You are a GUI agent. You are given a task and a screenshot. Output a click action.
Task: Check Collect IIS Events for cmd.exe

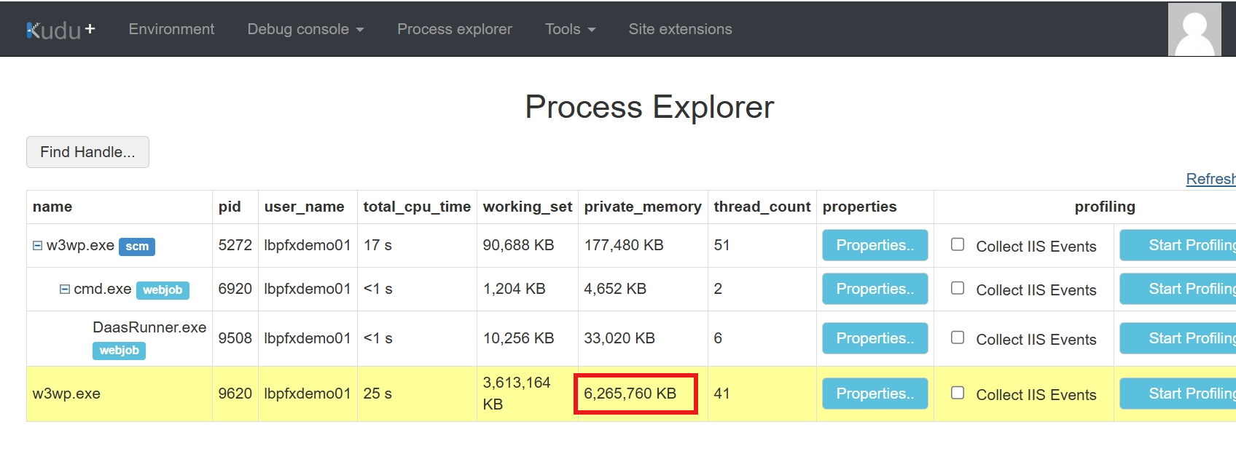958,288
